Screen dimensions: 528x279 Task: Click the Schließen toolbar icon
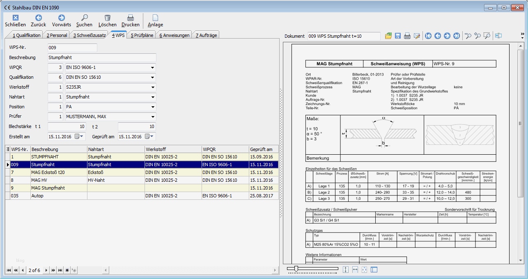pyautogui.click(x=16, y=18)
